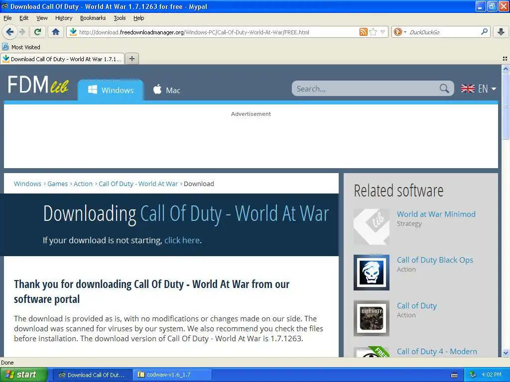The image size is (510, 382).
Task: Open the address bar history dropdown arrow
Action: pos(383,32)
